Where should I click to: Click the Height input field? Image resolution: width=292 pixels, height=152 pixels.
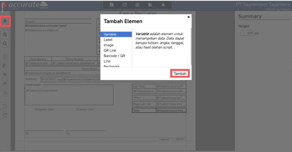tap(247, 33)
